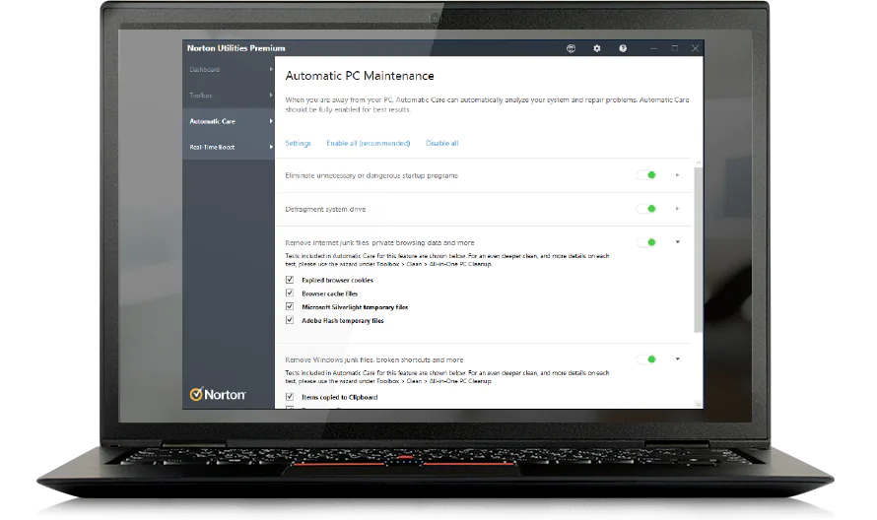Click the 'Automatic PC Maintenance' heading

click(360, 76)
